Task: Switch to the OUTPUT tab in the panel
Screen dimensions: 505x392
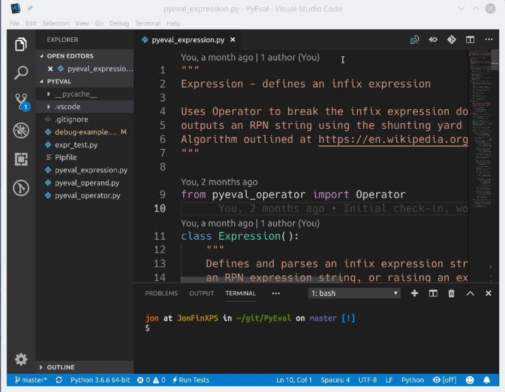Action: click(201, 294)
